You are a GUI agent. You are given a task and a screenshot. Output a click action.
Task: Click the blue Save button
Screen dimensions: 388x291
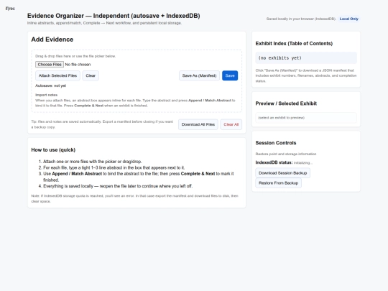click(230, 75)
